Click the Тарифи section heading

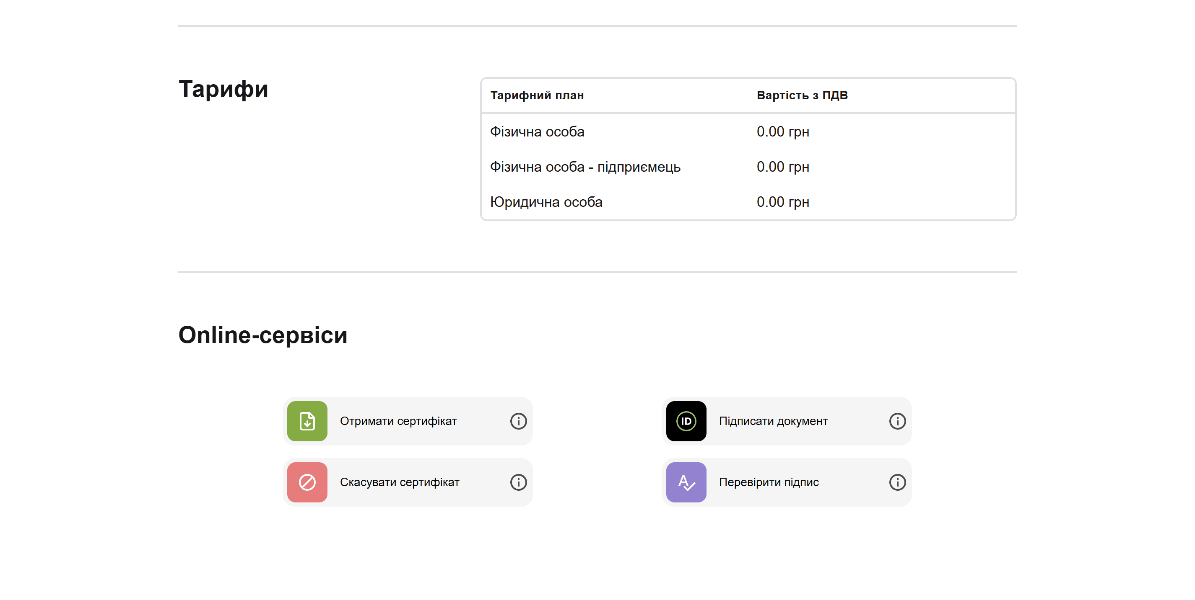pyautogui.click(x=223, y=88)
